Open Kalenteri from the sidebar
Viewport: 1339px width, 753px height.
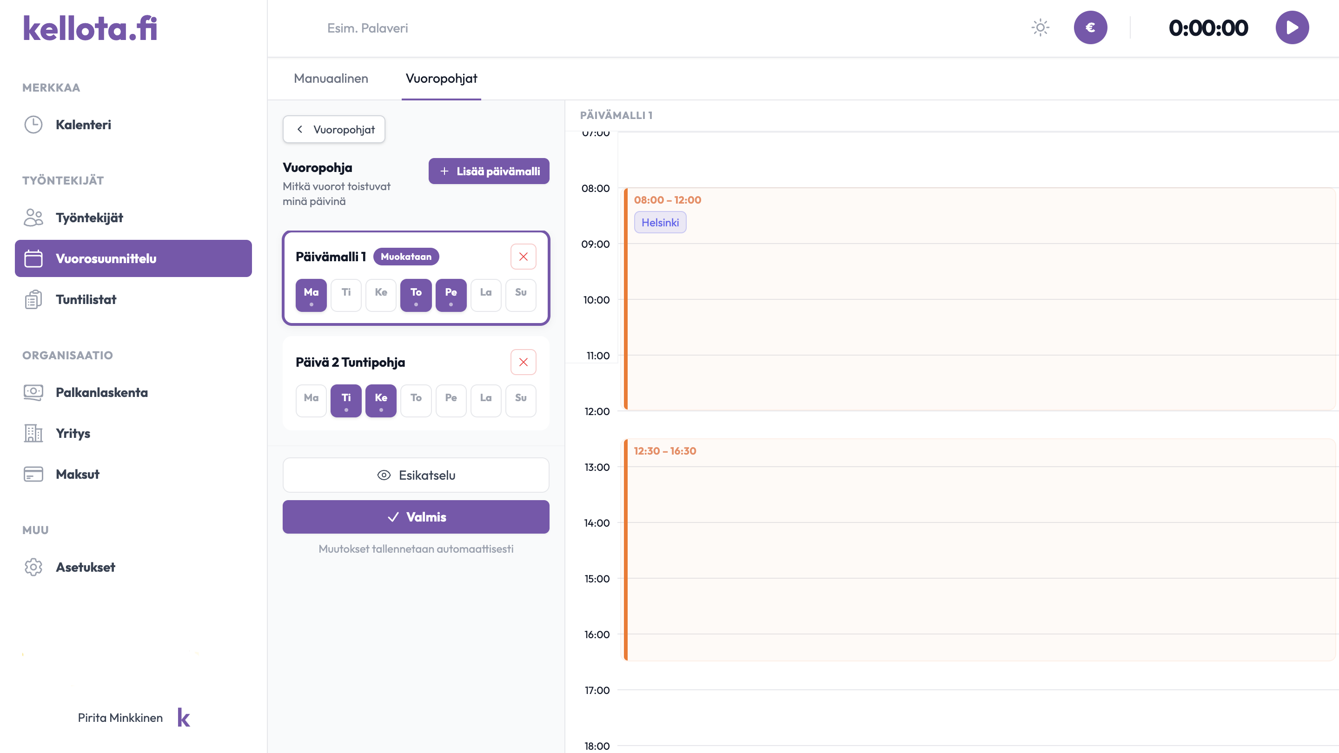[x=133, y=125]
